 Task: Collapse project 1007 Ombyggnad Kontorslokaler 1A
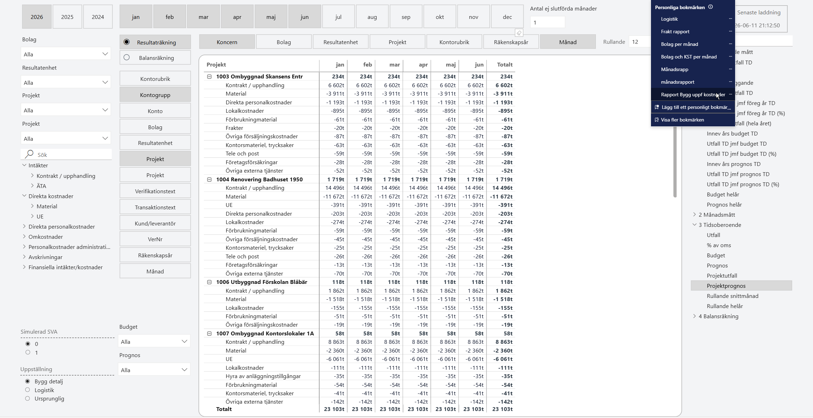209,333
